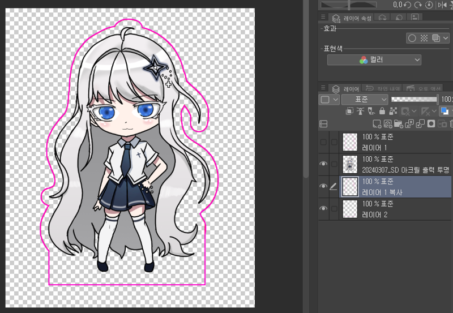453x313 pixels.
Task: Select 레이어 1 복사 thumbnail
Action: click(350, 187)
